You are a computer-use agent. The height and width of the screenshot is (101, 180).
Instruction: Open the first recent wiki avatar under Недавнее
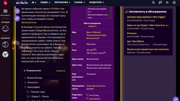[x=5, y=44]
